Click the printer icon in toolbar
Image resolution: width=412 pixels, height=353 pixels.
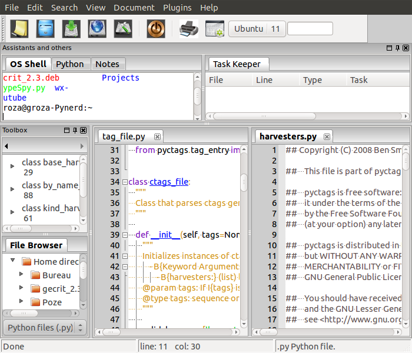pos(189,29)
